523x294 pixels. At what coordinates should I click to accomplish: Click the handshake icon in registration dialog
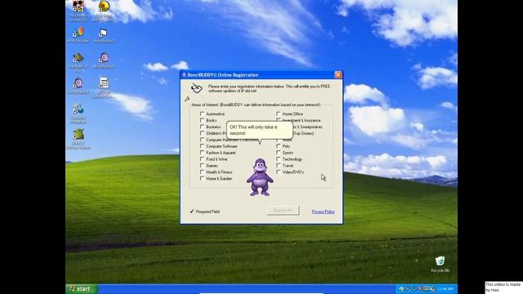(196, 88)
